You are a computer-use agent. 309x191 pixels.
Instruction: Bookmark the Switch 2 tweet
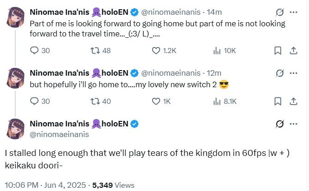click(x=278, y=101)
